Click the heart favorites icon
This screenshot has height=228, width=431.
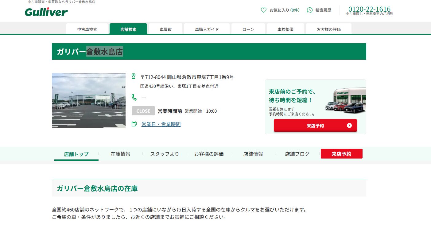pyautogui.click(x=263, y=10)
